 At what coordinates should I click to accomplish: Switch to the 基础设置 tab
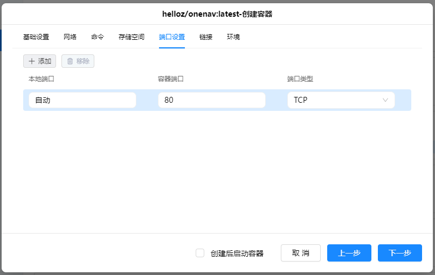(36, 37)
